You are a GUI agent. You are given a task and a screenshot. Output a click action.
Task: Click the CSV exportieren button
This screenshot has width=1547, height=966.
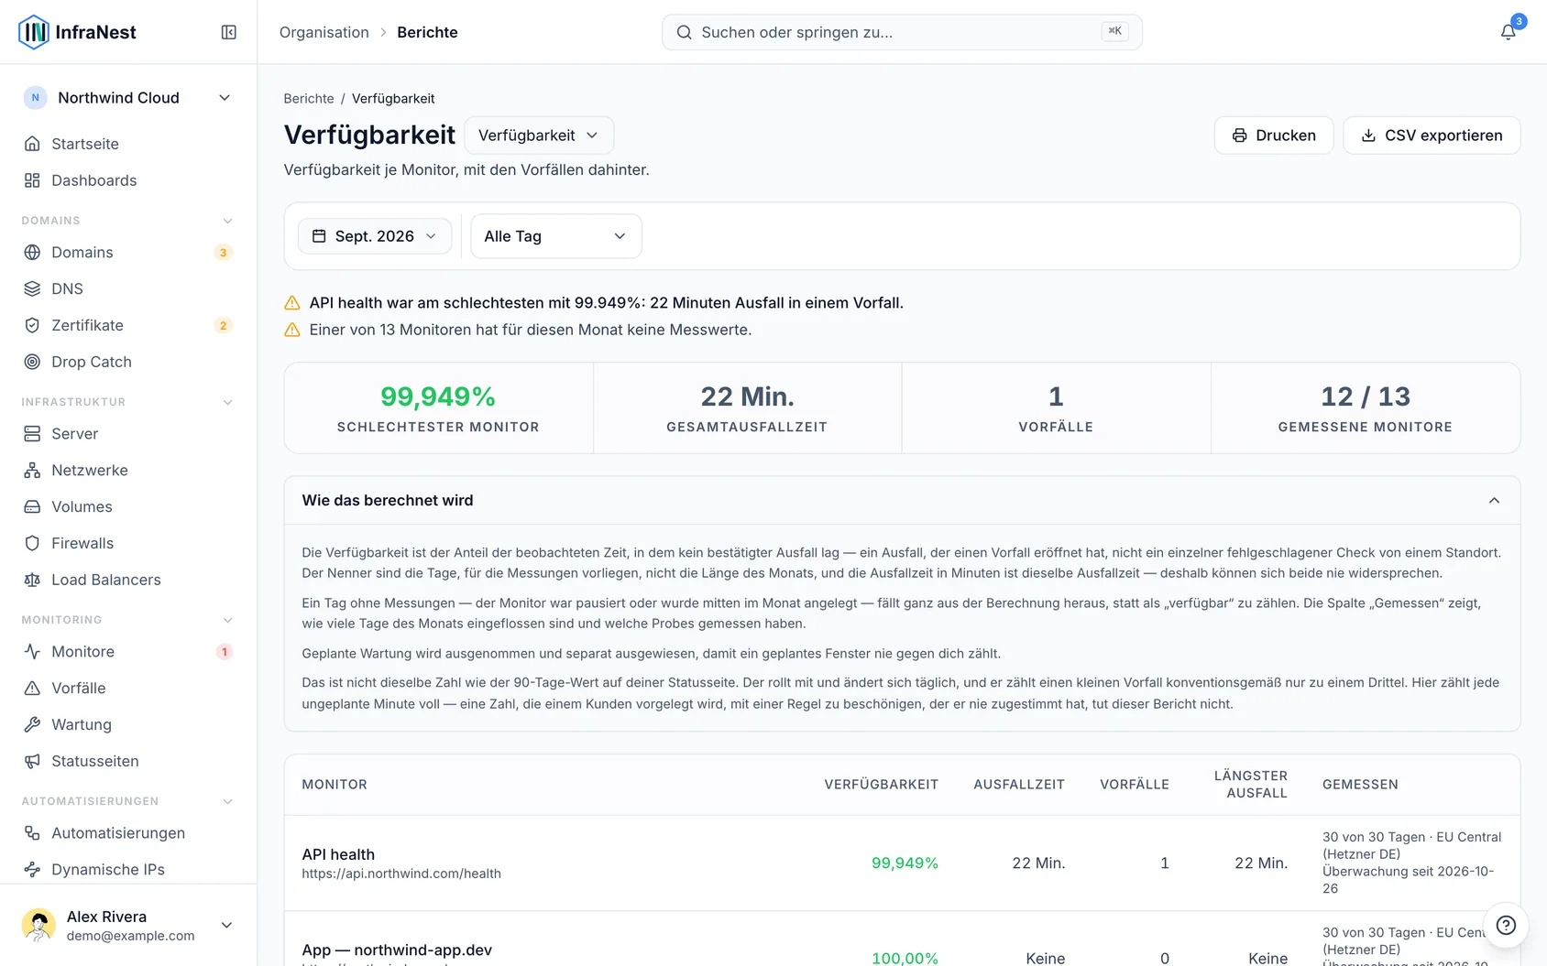pyautogui.click(x=1432, y=136)
